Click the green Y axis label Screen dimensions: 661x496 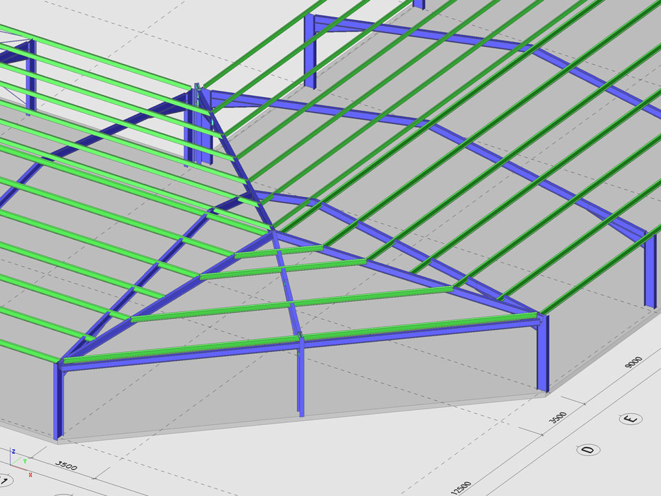click(25, 461)
